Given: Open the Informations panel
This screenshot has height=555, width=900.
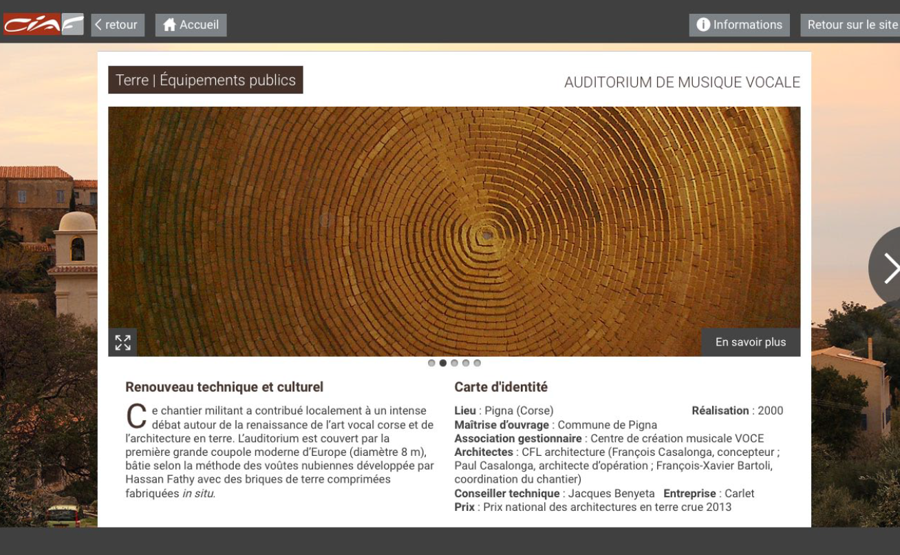Looking at the screenshot, I should tap(739, 25).
